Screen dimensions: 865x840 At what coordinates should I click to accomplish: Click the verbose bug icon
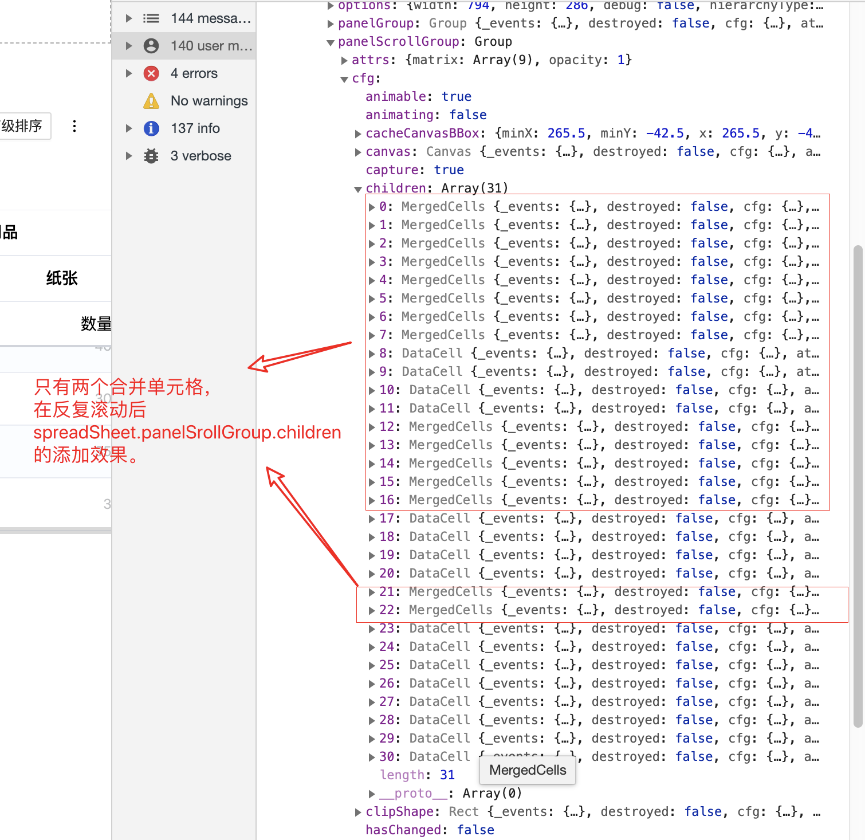tap(151, 155)
